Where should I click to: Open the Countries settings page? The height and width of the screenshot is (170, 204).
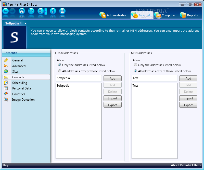click(19, 94)
